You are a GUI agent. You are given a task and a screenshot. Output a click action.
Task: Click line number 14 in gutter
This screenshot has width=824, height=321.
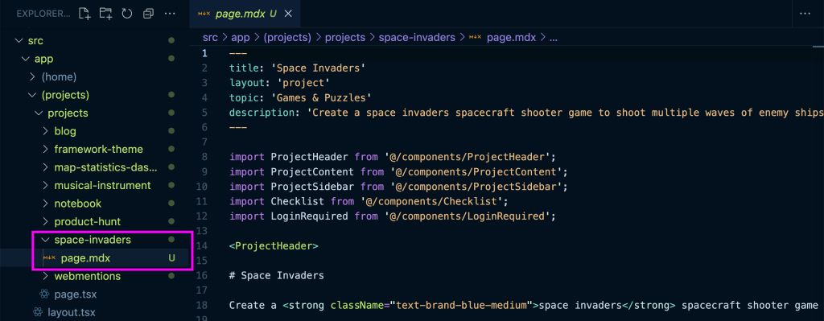(x=202, y=246)
